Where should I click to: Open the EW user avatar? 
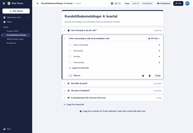pyautogui.click(x=187, y=3)
